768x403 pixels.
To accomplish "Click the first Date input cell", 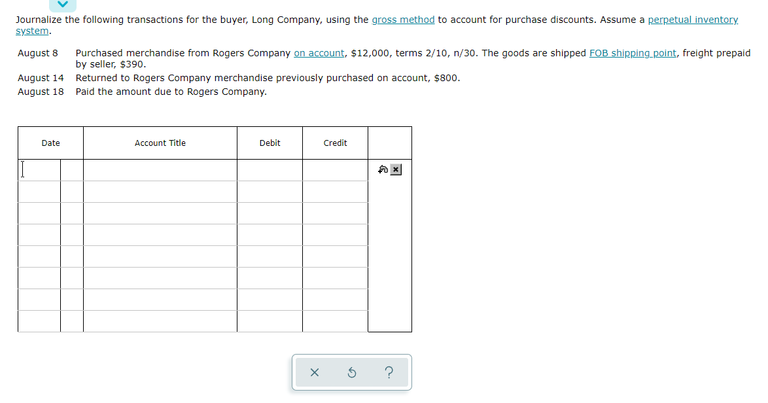I will [x=39, y=169].
